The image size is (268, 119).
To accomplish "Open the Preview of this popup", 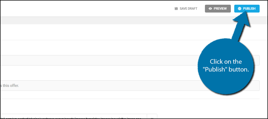I will coord(218,9).
